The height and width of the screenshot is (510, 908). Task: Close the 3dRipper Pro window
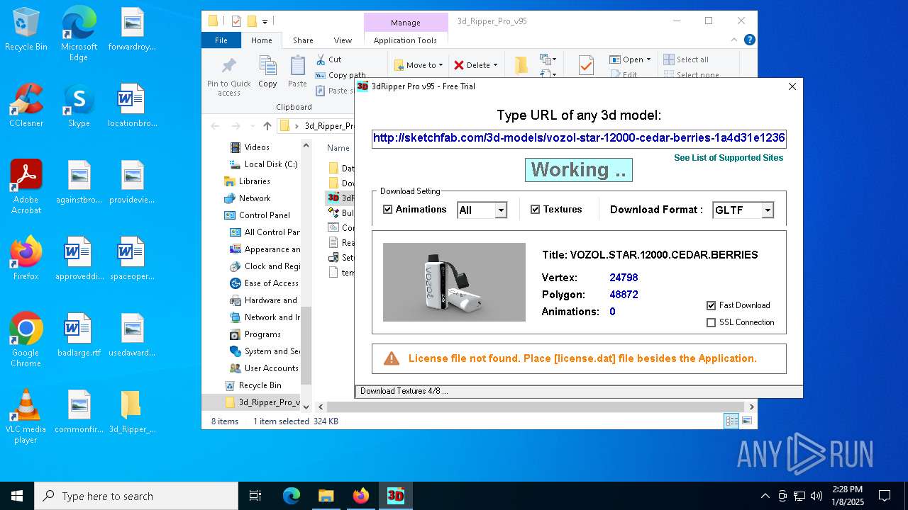coord(792,86)
